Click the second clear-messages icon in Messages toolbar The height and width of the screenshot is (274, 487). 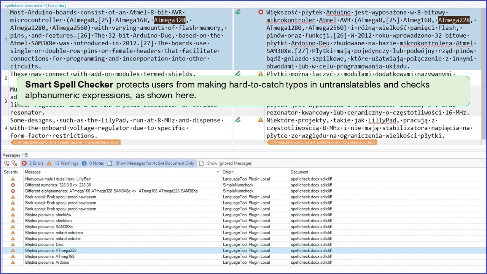(14, 163)
